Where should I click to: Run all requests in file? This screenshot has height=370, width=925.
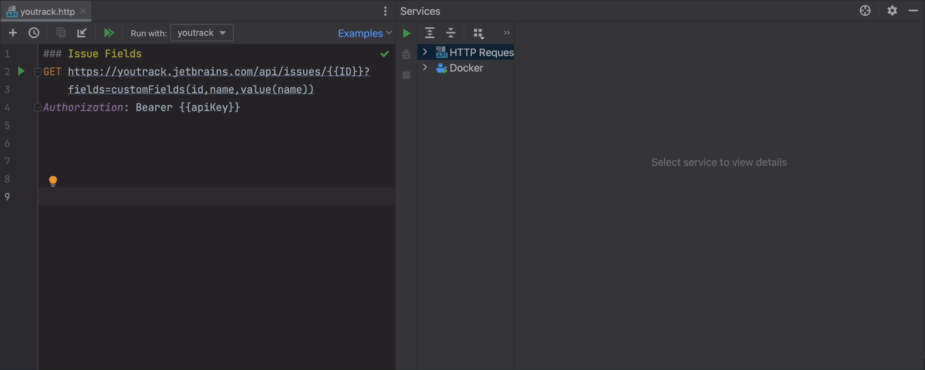click(109, 33)
